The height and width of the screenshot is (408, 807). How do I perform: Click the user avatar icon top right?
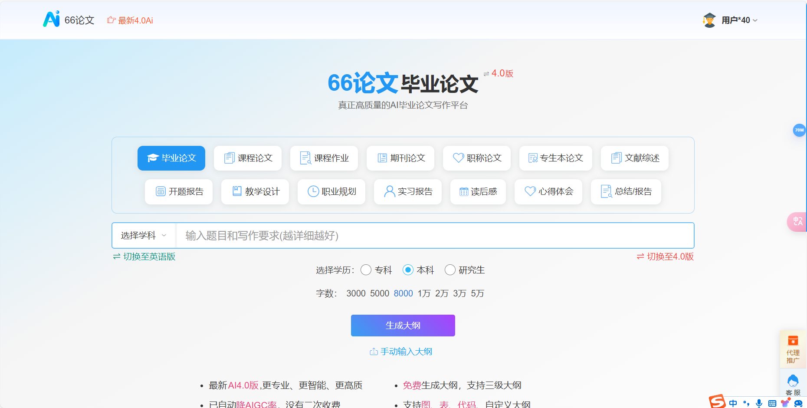[x=709, y=20]
